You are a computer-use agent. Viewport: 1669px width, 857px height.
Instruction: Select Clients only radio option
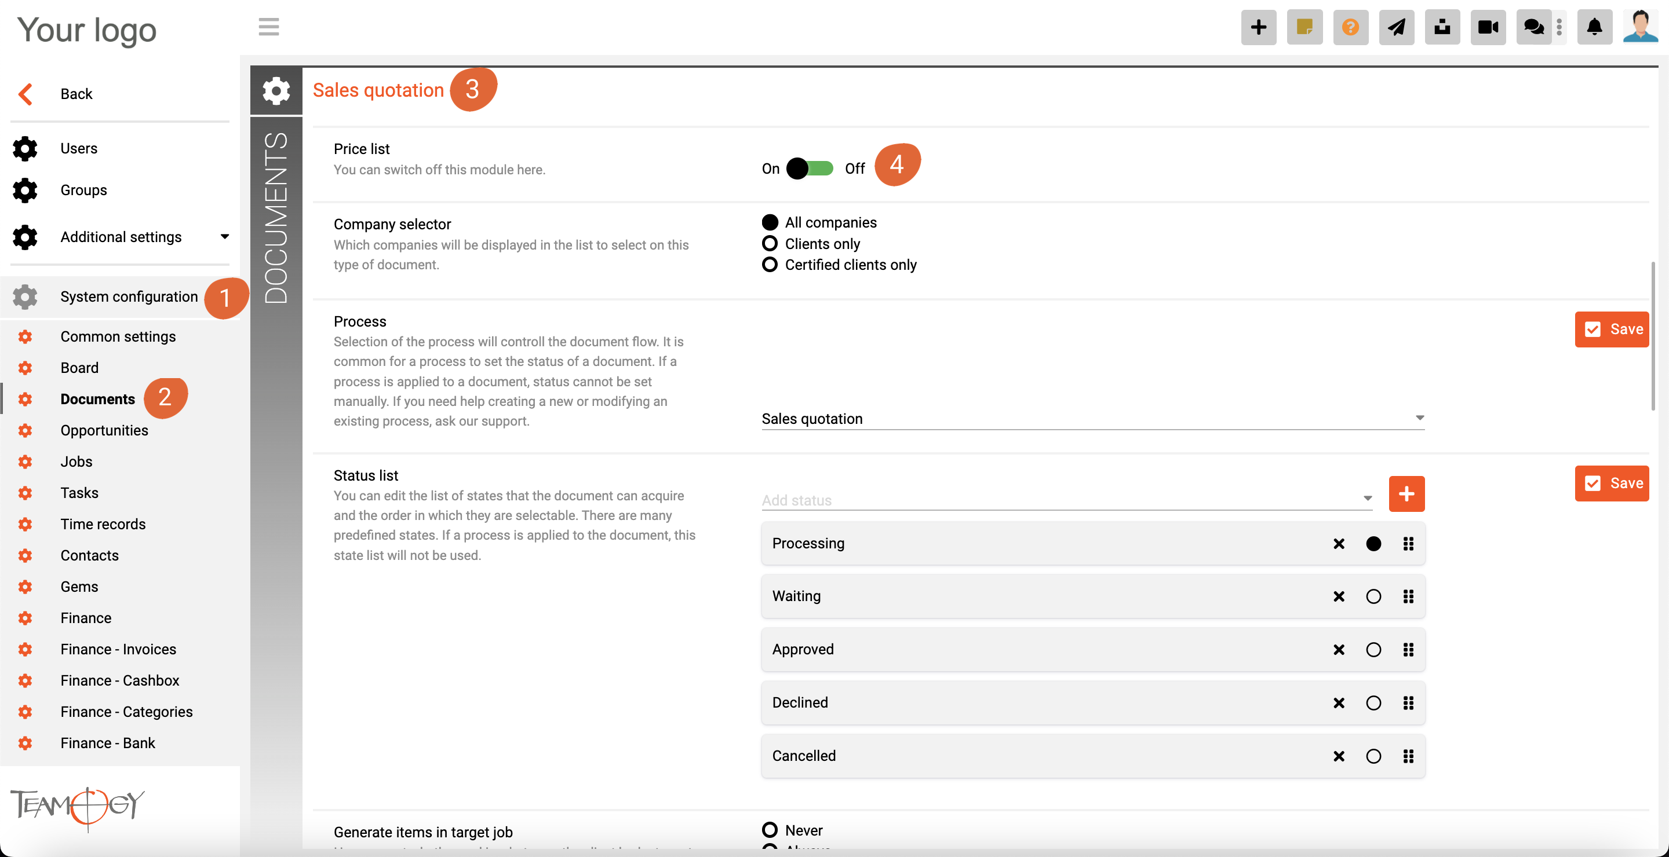tap(770, 244)
